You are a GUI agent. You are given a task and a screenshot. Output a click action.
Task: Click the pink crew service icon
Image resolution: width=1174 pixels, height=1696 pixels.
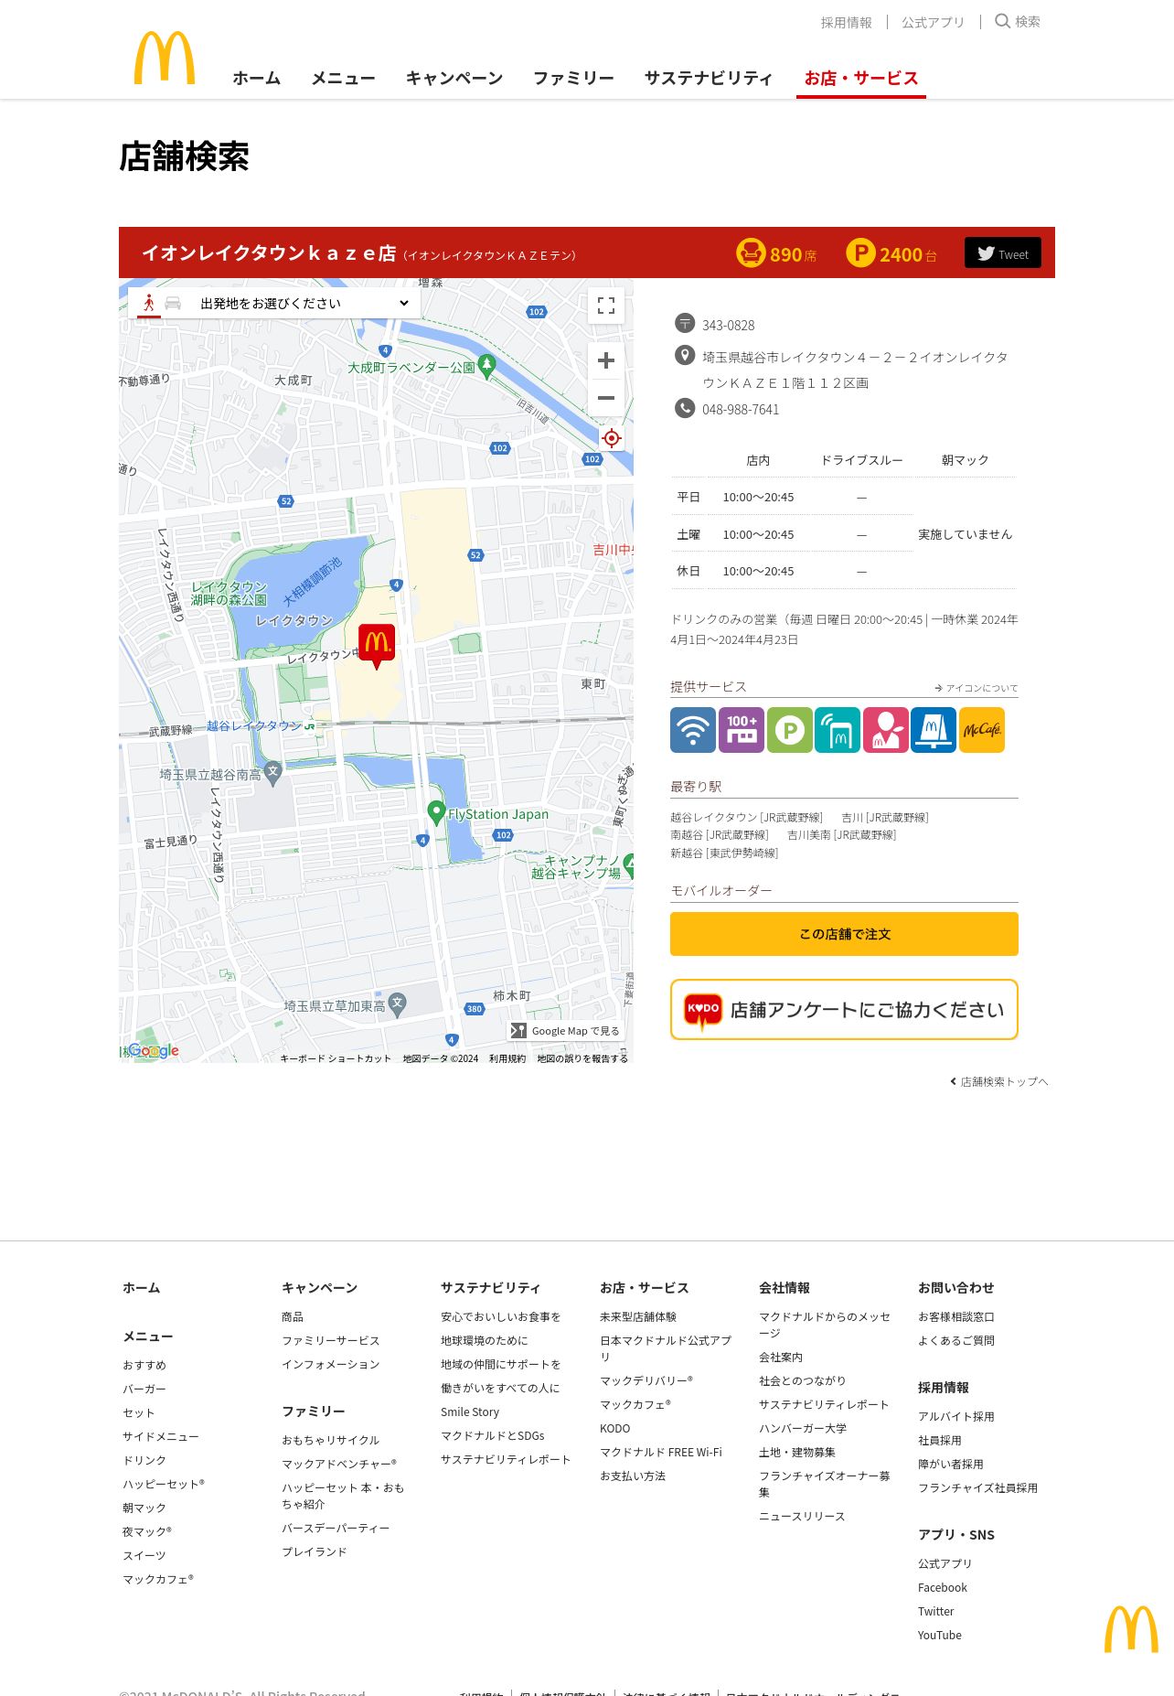tap(886, 730)
